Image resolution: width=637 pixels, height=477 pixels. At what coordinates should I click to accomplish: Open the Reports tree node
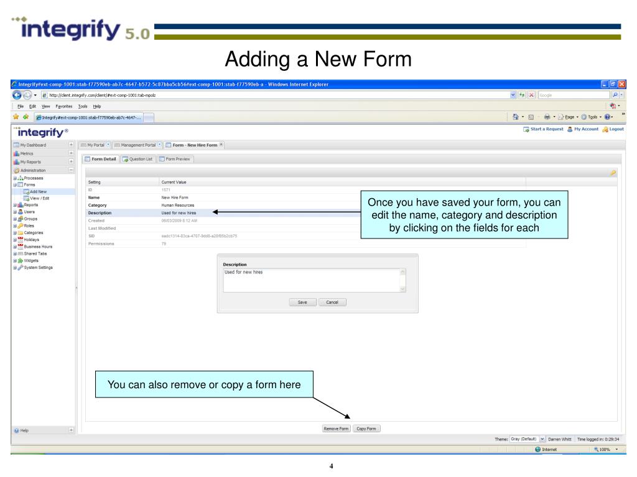pyautogui.click(x=31, y=205)
